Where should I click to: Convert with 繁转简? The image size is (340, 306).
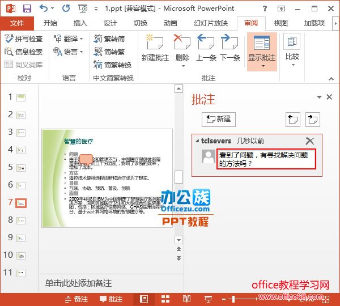pos(109,39)
